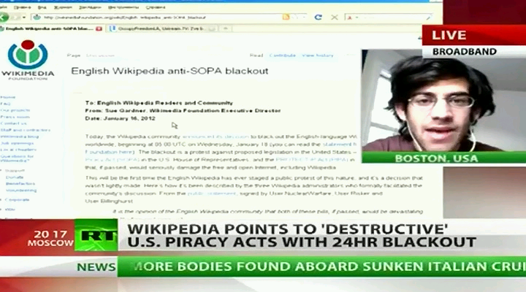
Task: Open the Справка (Help) menu
Action: (156, 7)
